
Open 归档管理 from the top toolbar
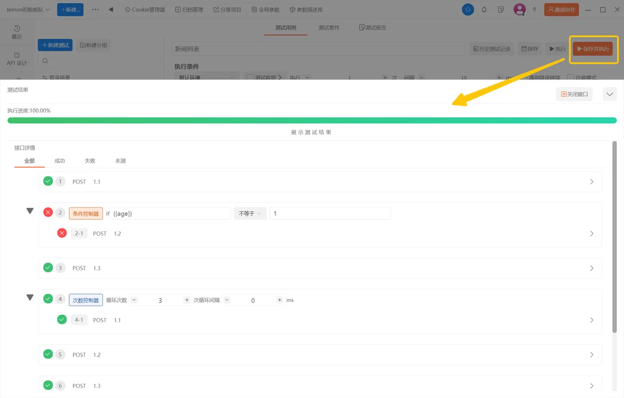click(x=189, y=10)
